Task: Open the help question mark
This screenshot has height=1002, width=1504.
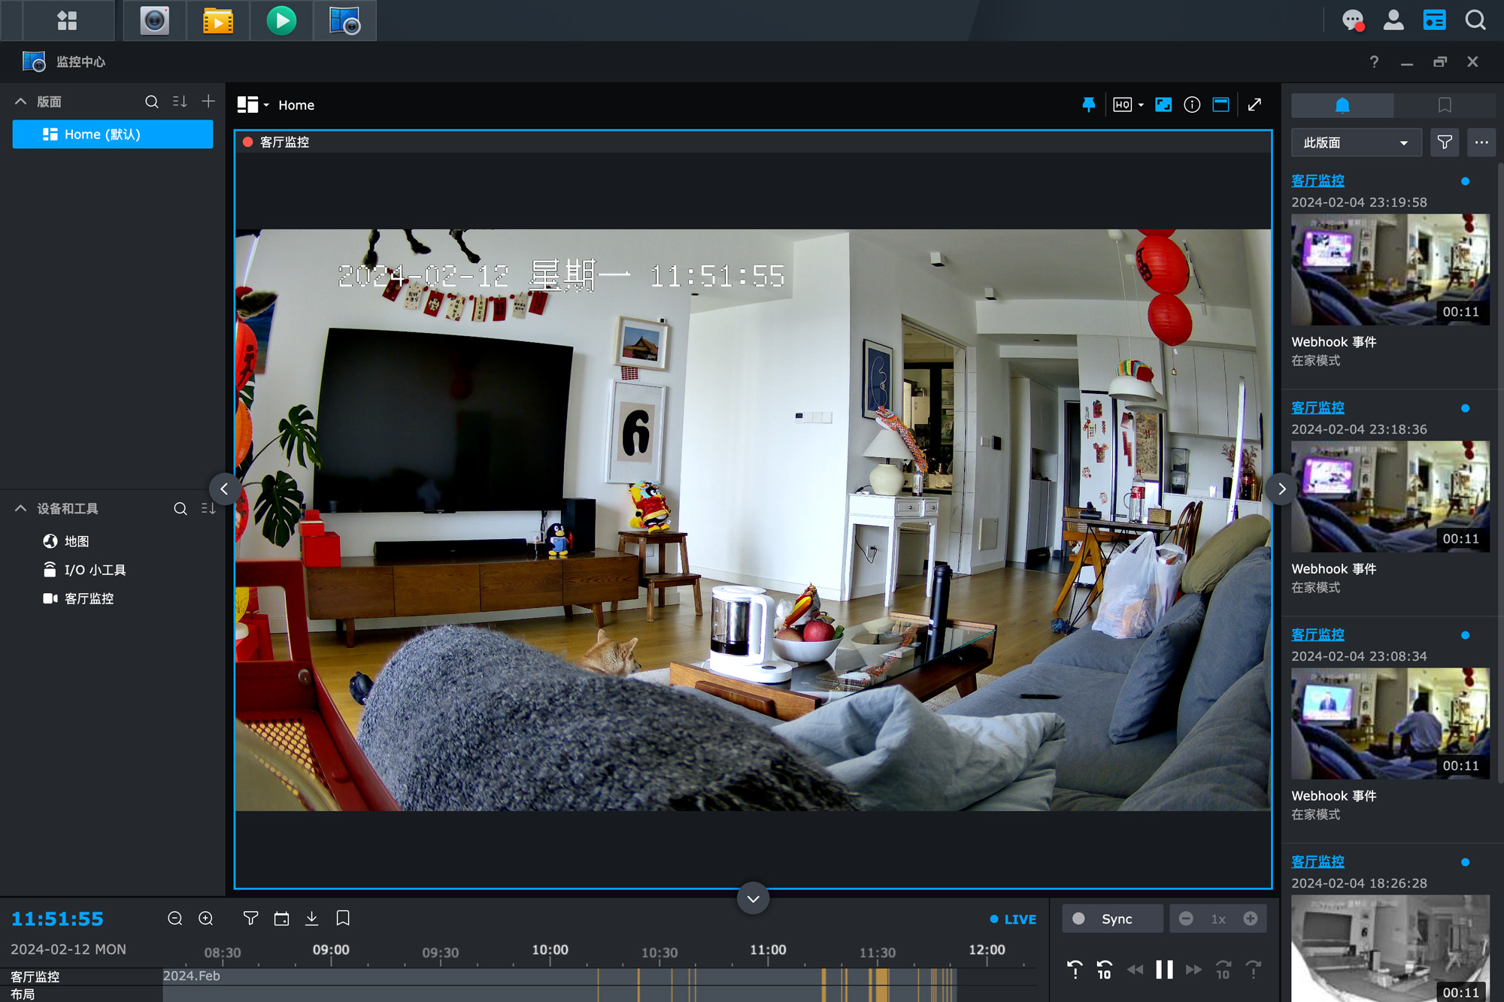Action: tap(1374, 62)
